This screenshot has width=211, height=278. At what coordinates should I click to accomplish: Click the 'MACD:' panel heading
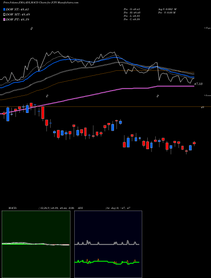13,208
